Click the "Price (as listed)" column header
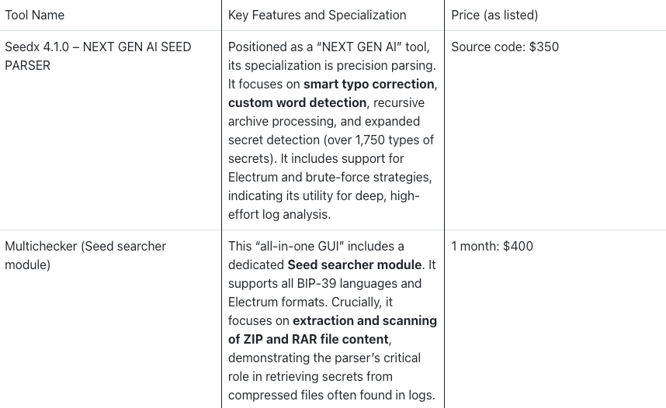 point(494,15)
